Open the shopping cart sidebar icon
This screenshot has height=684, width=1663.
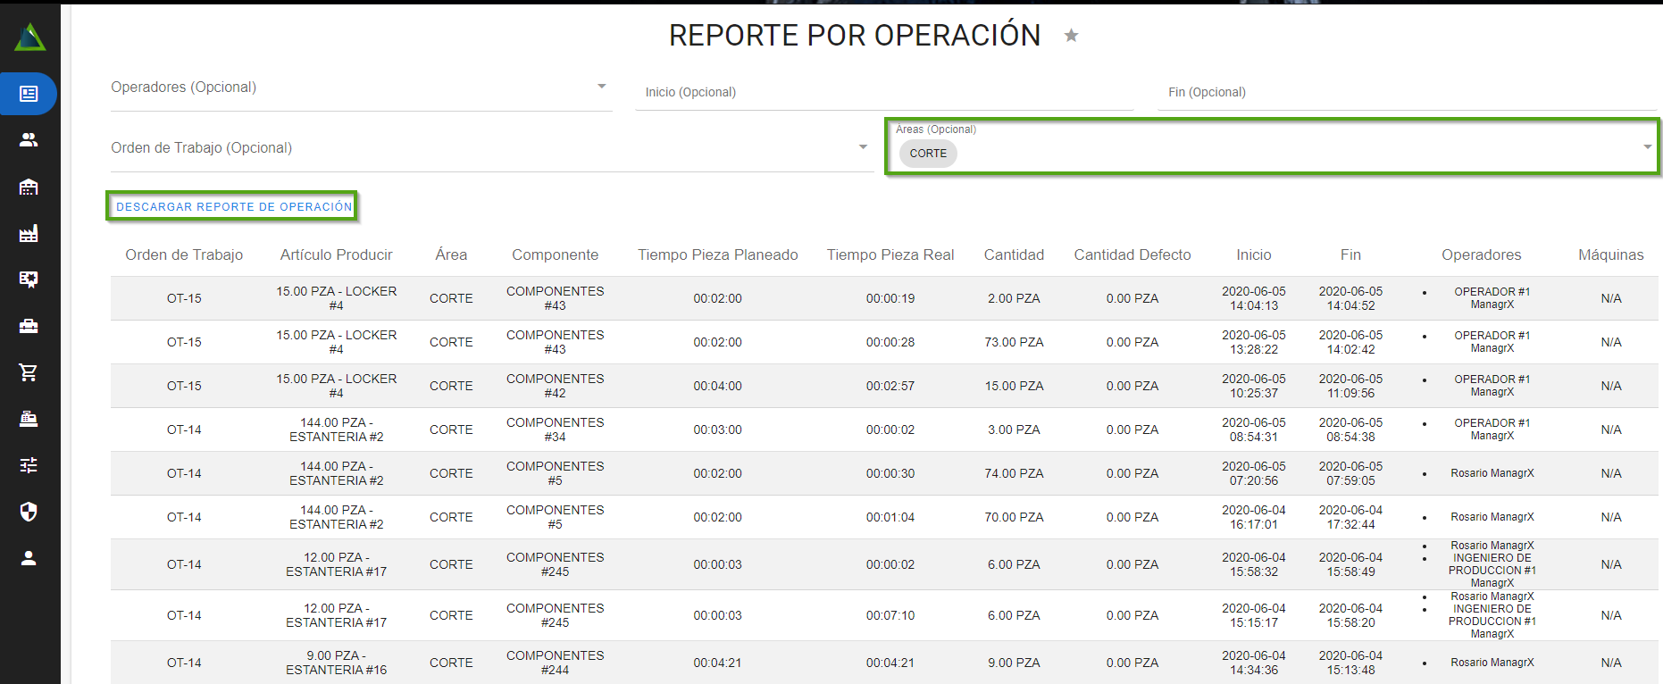coord(29,372)
